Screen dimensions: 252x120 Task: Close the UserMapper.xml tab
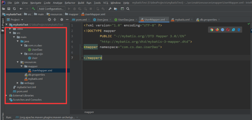point(167,20)
